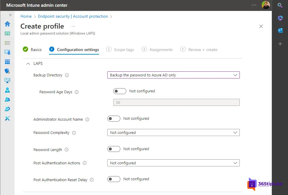288x195 pixels.
Task: Open Post Authentication Actions dropdown
Action: [173, 163]
